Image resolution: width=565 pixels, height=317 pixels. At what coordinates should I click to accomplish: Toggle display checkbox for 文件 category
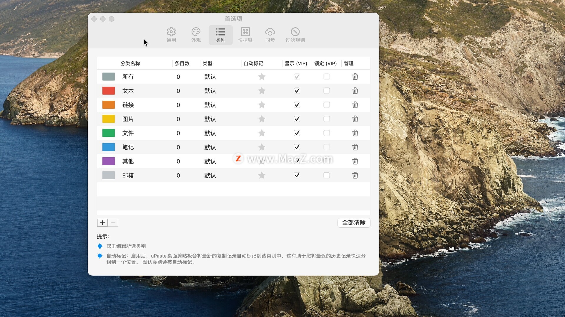click(x=297, y=133)
